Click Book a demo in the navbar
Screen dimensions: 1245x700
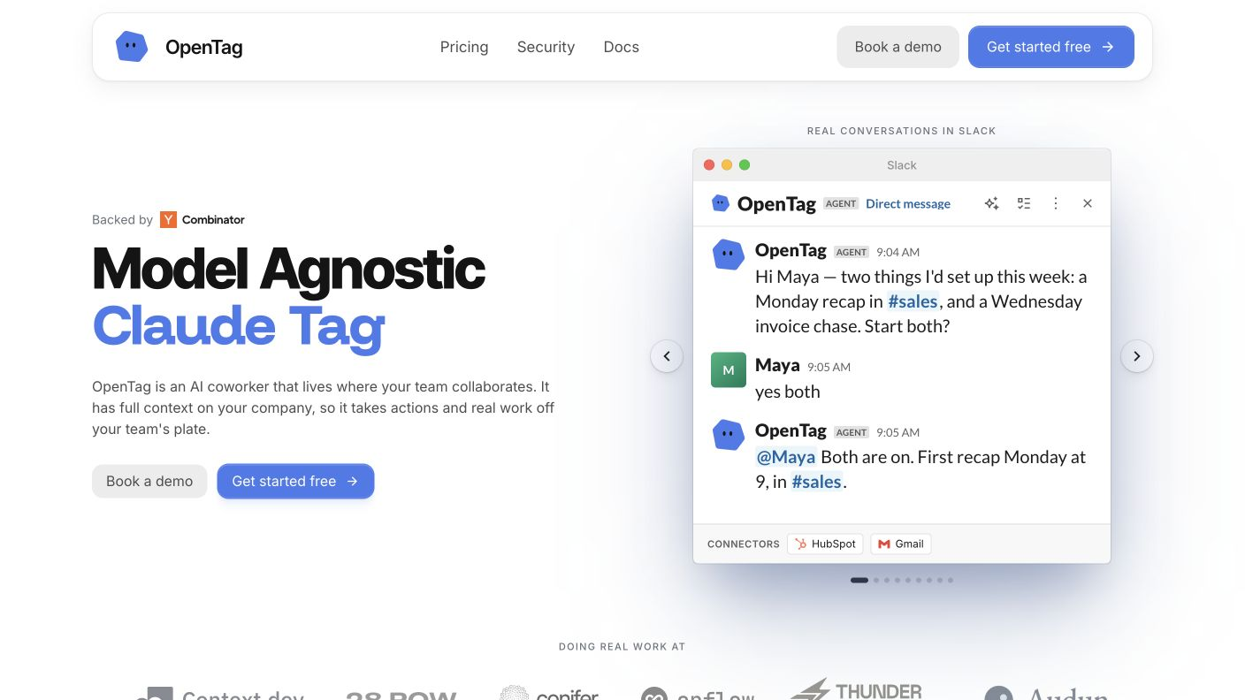pos(897,47)
